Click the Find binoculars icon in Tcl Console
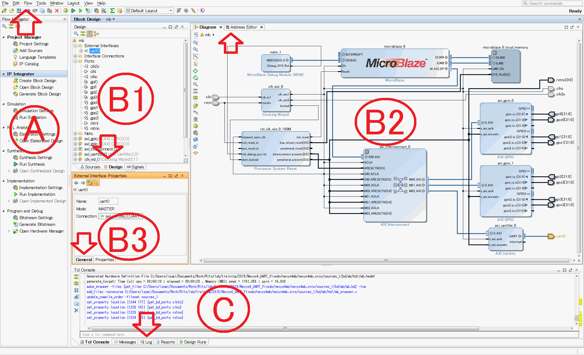 pyautogui.click(x=76, y=297)
